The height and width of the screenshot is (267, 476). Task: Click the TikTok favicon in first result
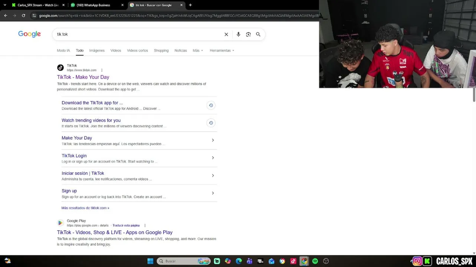pos(60,67)
